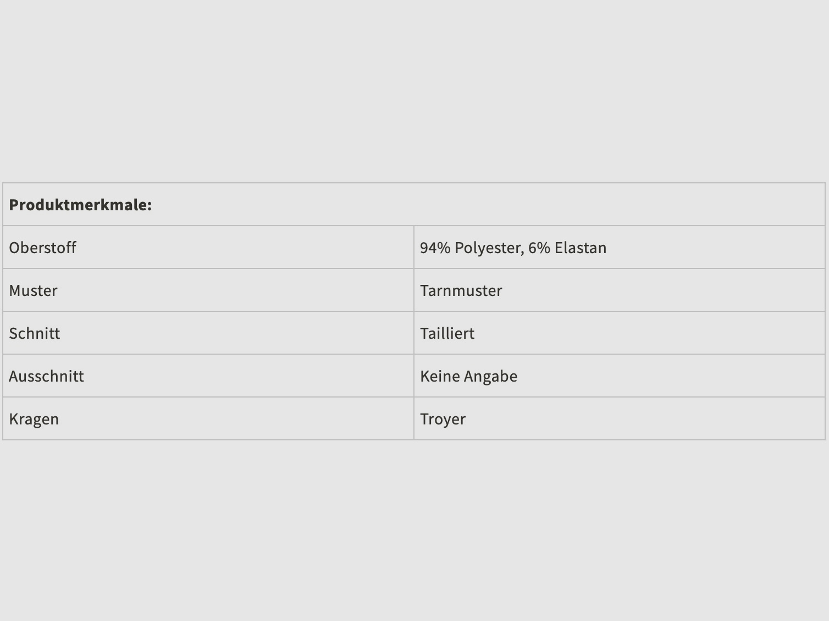
Task: Click the Muster row label
Action: click(x=33, y=290)
